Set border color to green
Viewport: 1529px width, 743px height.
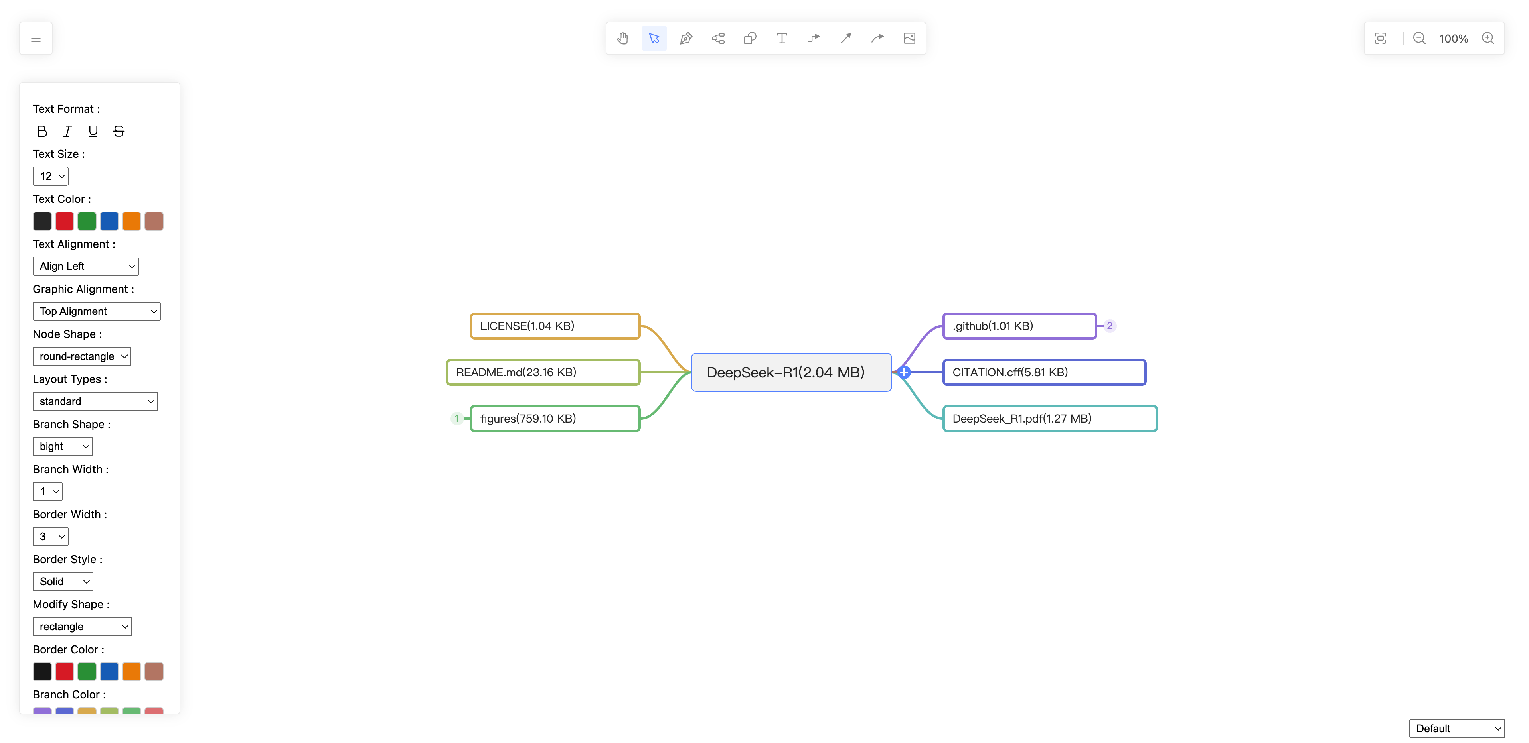point(87,672)
